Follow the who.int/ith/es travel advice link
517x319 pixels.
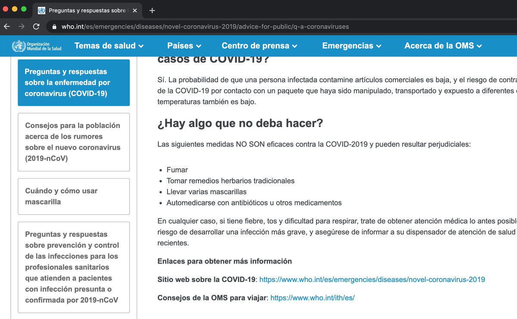312,297
